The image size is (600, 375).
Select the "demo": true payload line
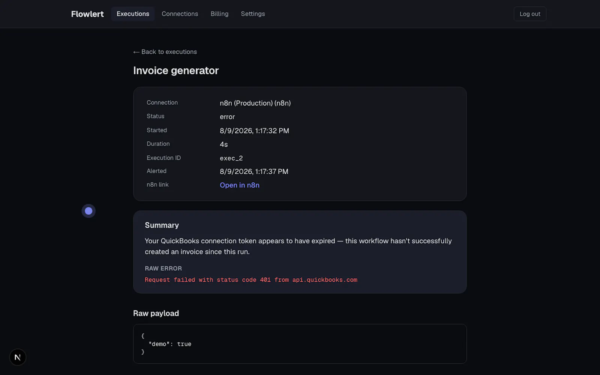point(170,344)
